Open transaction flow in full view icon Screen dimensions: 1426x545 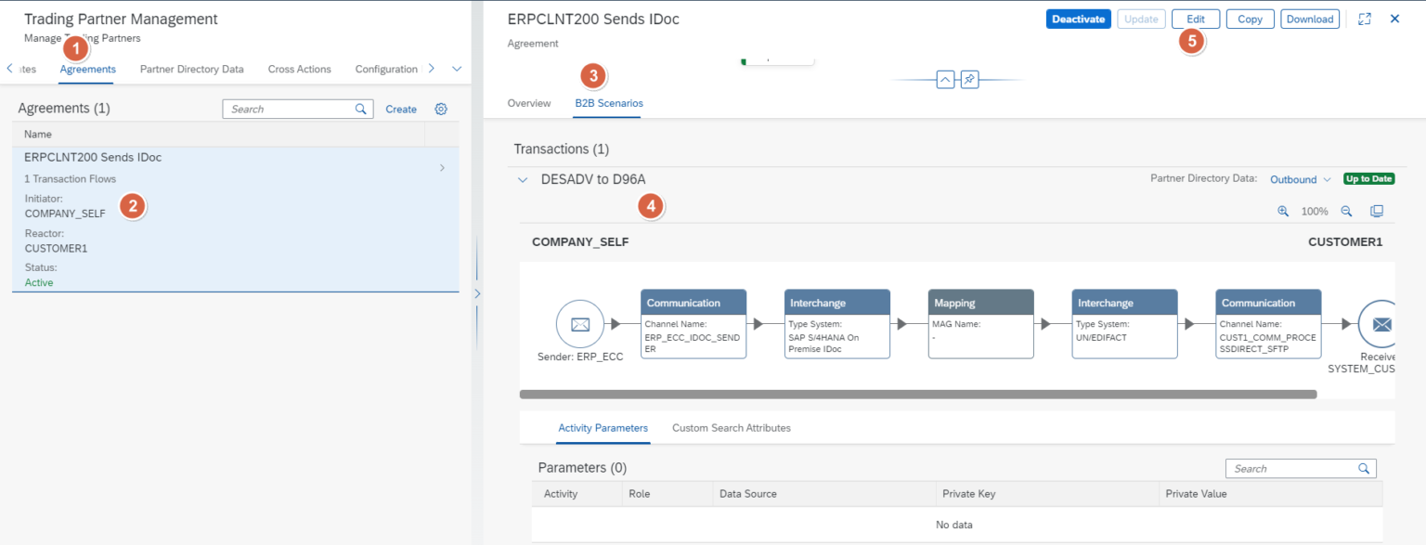pos(1377,211)
